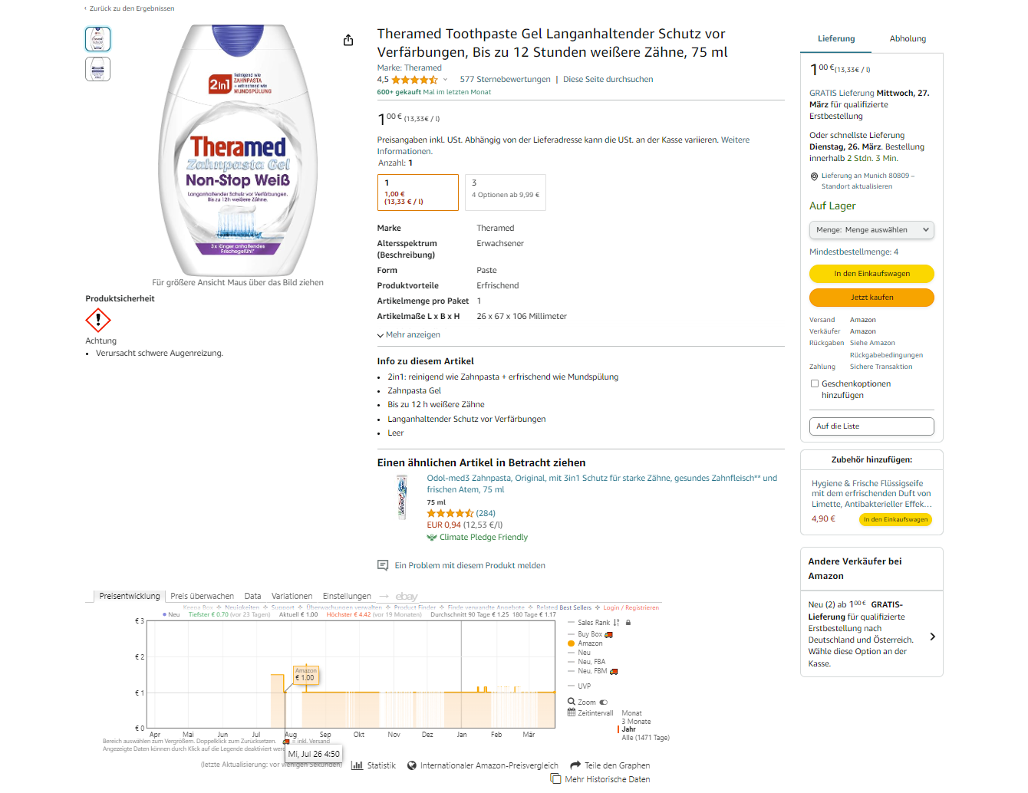
Task: Tick the Geschenkoptionen hinzufügen checkbox
Action: coord(815,383)
